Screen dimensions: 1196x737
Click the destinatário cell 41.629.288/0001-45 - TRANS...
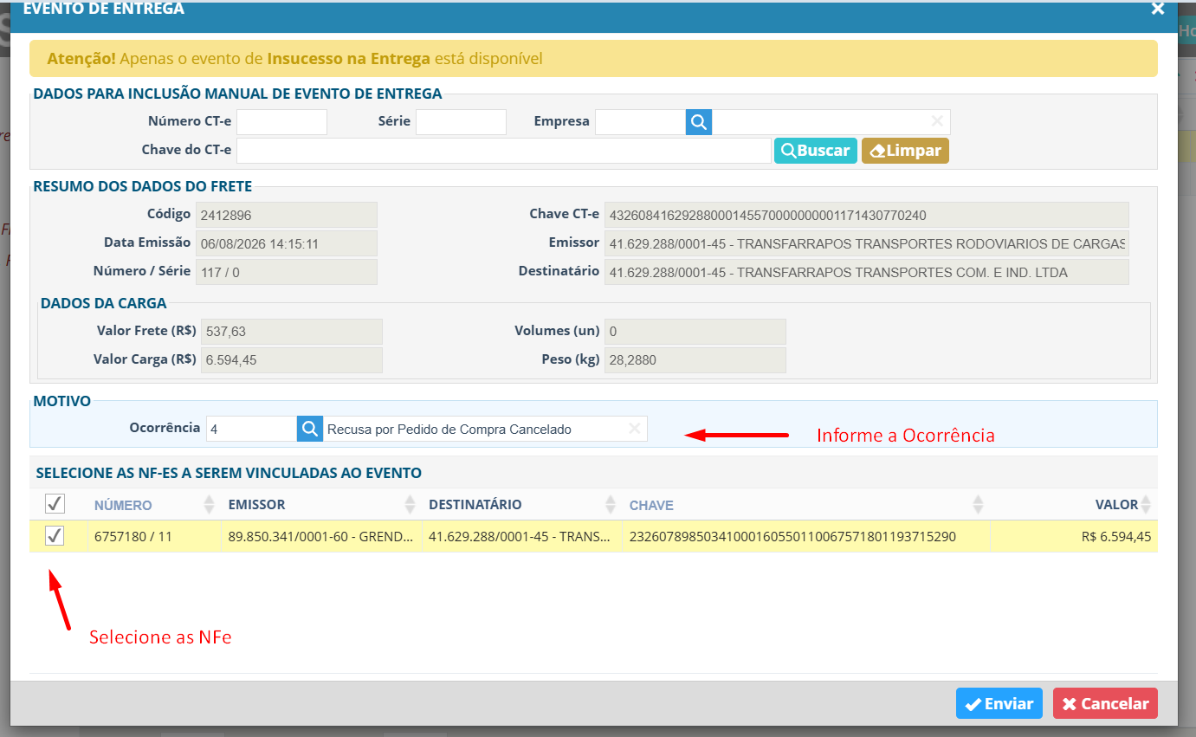pos(521,536)
